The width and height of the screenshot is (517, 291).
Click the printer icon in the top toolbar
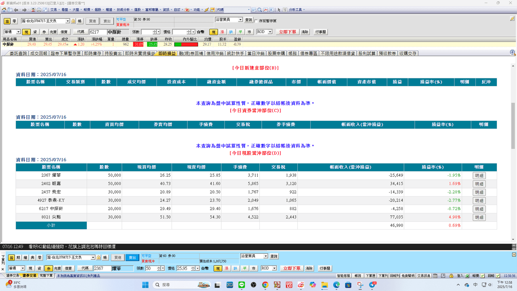point(39,10)
